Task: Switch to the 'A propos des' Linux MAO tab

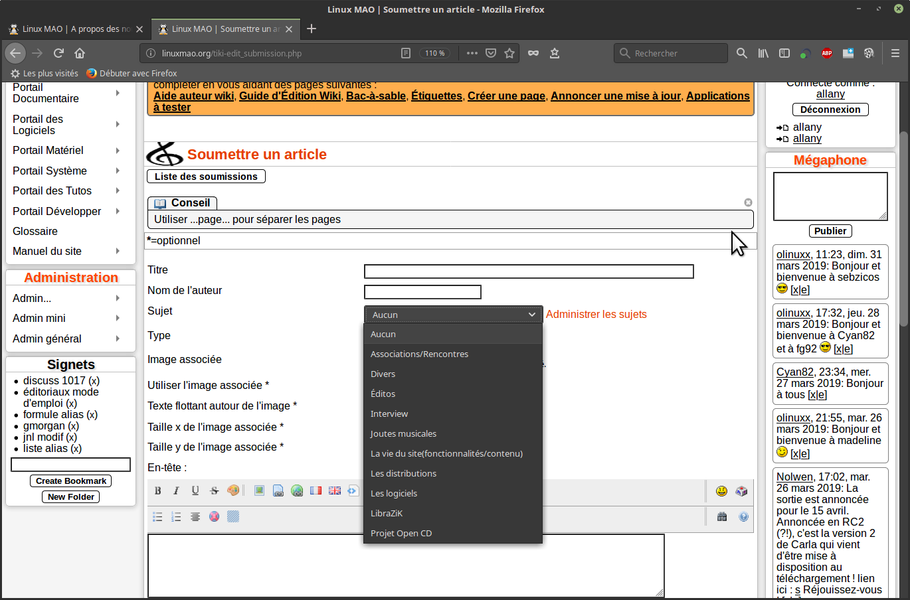Action: [x=75, y=29]
